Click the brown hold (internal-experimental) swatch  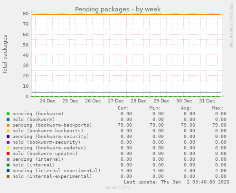tap(8, 176)
